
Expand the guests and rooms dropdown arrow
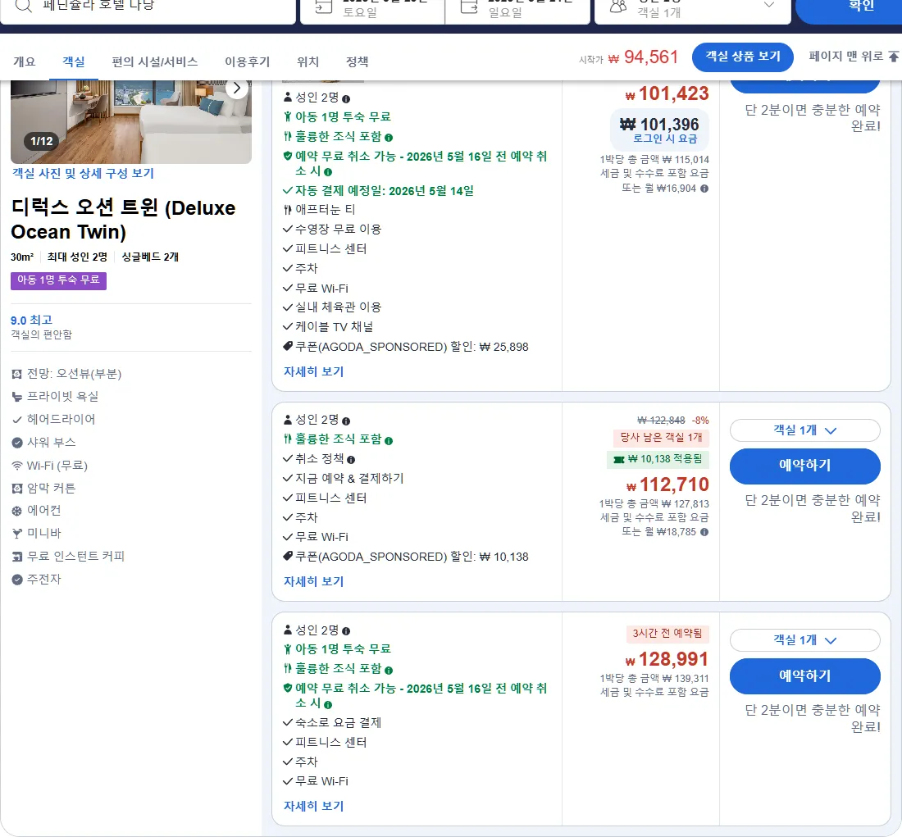768,5
